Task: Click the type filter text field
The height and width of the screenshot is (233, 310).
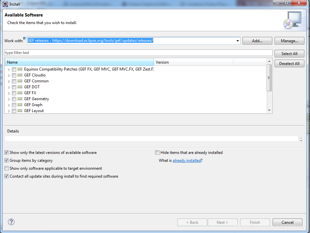Action: (138, 53)
